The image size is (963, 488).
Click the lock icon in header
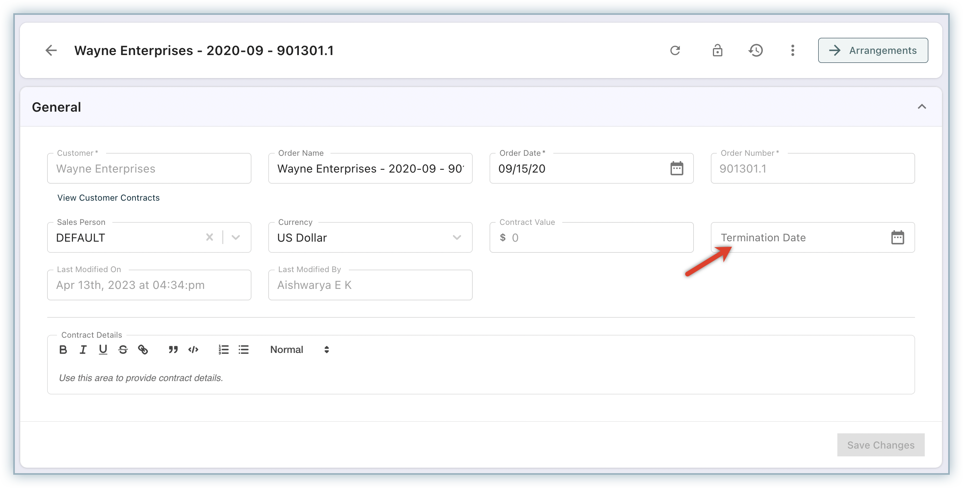click(x=717, y=50)
